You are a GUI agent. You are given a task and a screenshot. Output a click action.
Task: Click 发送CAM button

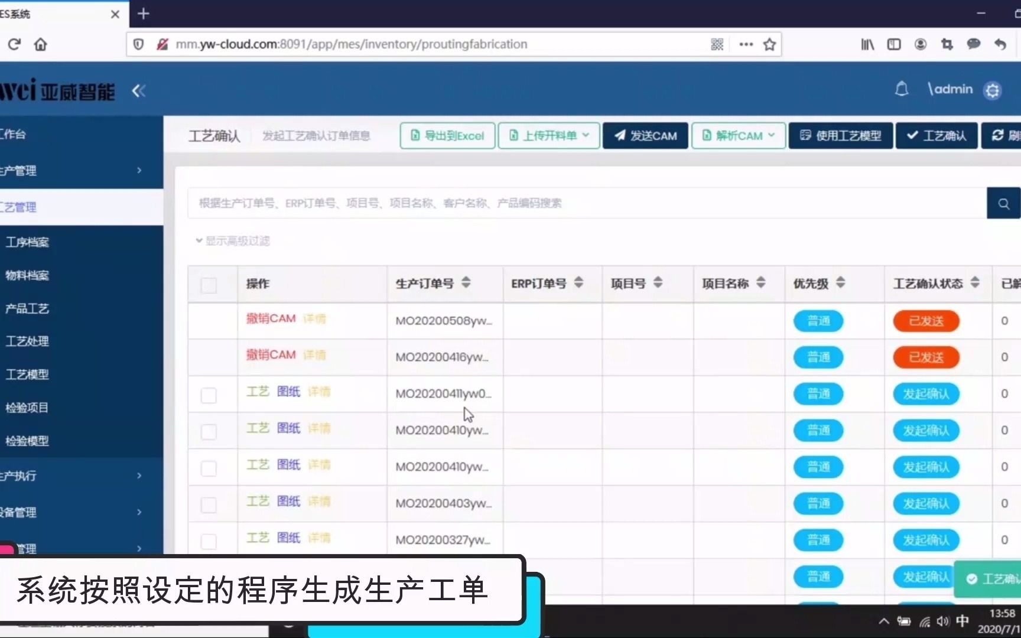coord(645,135)
